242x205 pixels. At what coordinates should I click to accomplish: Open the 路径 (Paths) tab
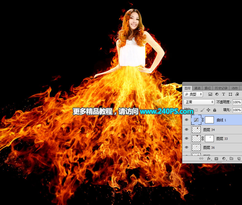tap(208, 88)
